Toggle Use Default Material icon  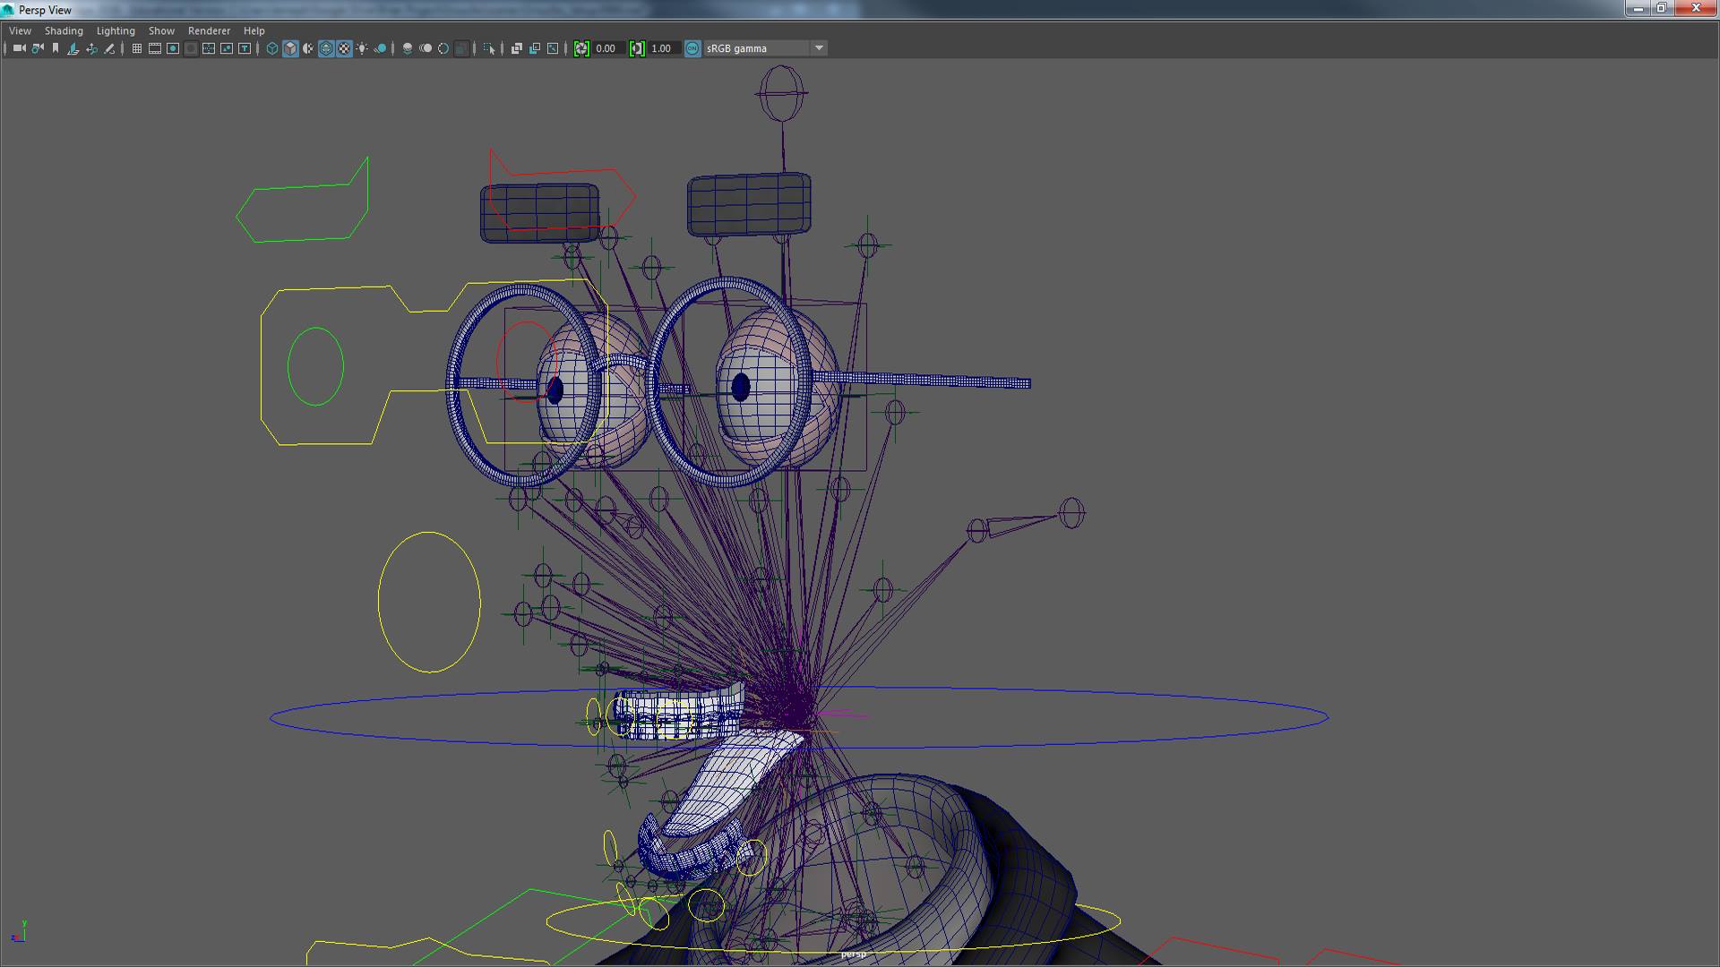pyautogui.click(x=308, y=48)
